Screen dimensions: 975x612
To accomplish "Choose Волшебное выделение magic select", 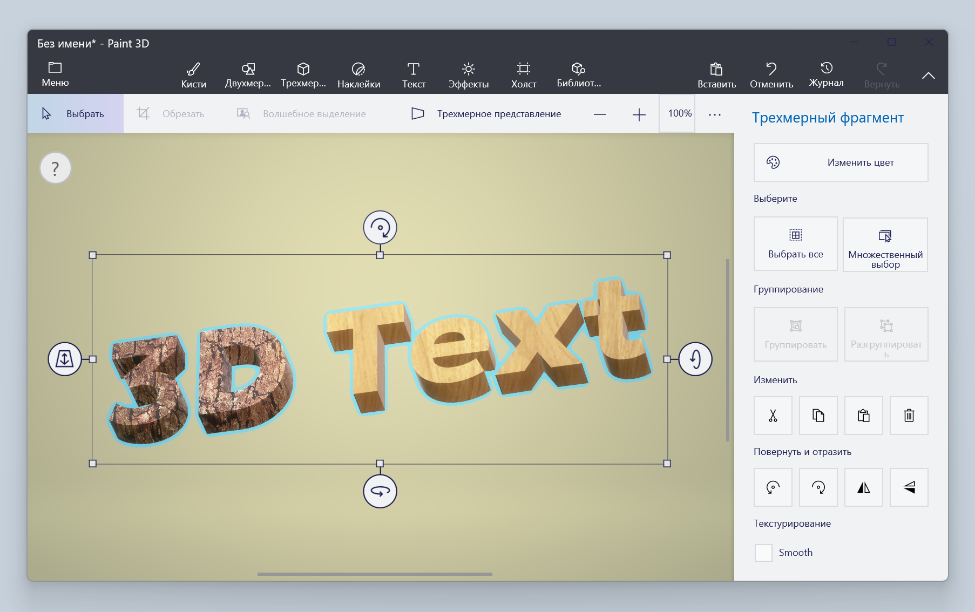I will click(x=301, y=113).
